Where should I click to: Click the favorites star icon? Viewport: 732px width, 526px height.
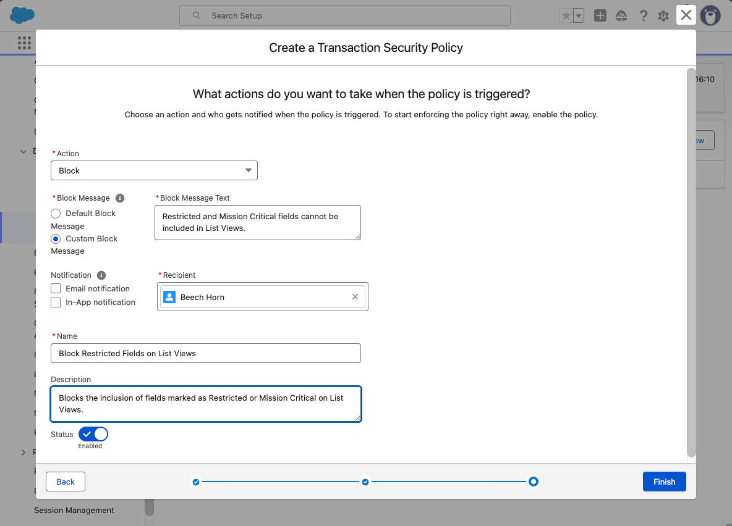pos(565,15)
